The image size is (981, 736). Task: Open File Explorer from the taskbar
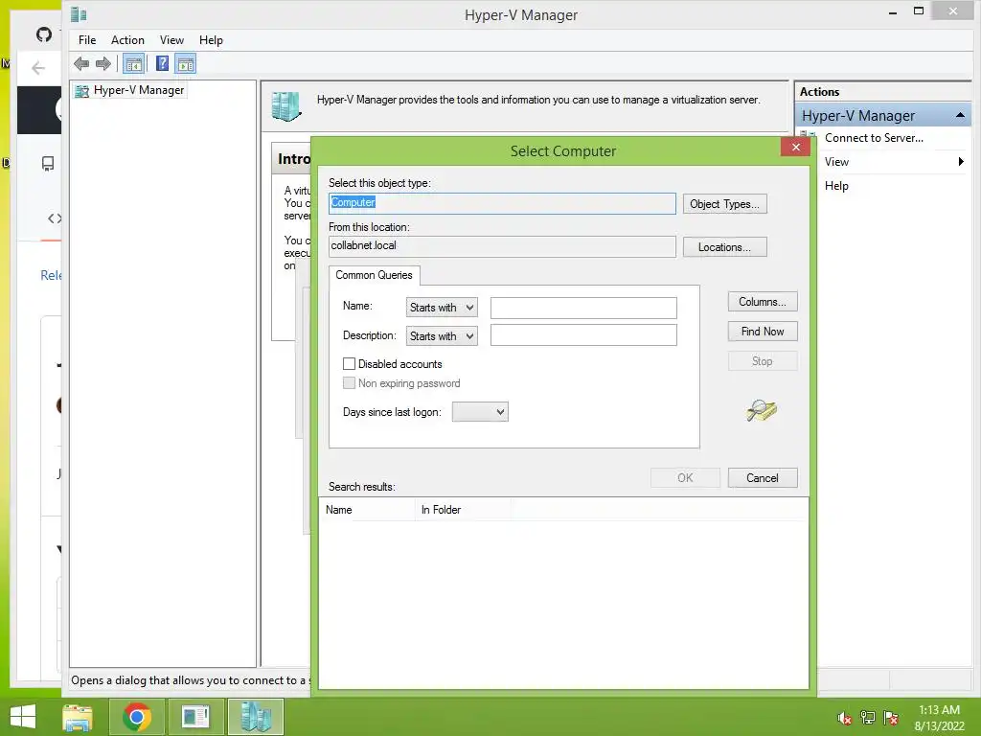78,717
